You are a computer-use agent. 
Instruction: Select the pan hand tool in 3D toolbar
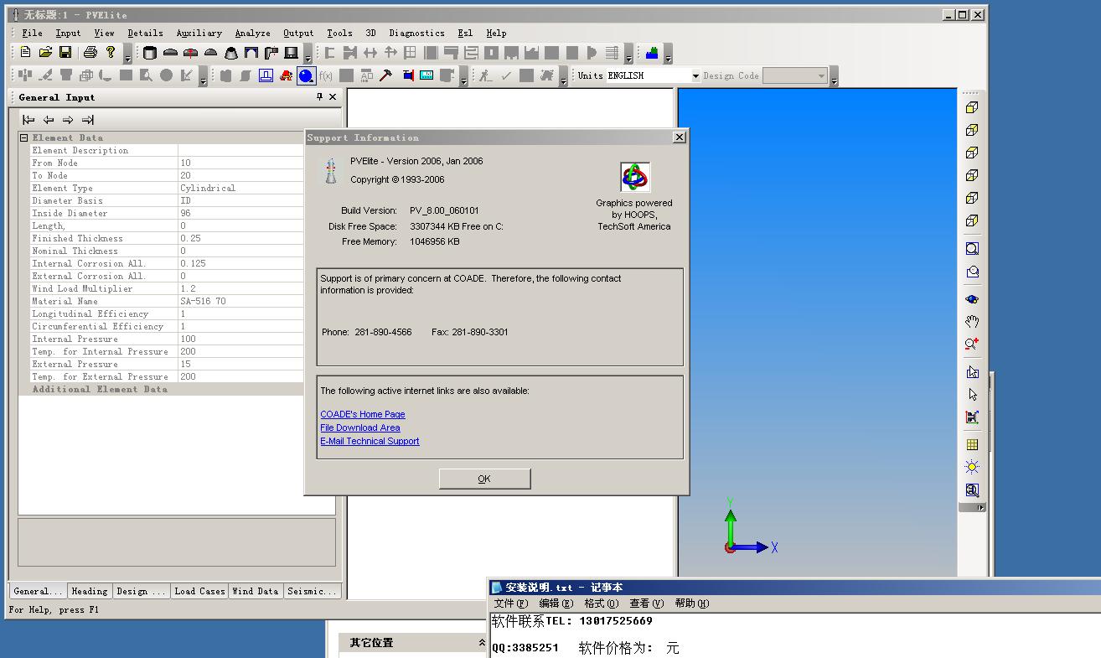point(972,322)
